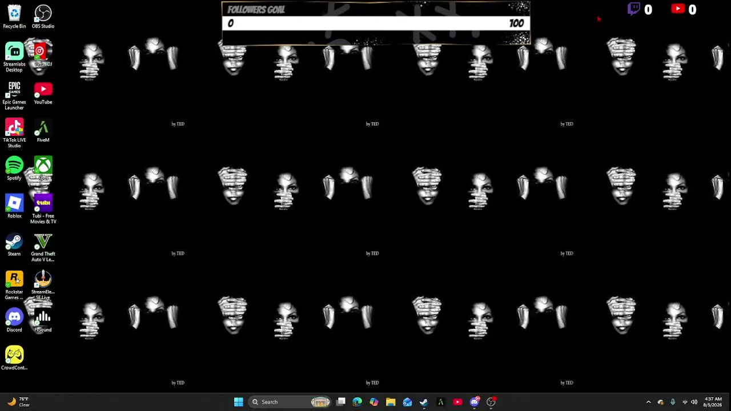Screen dimensions: 731x411
Task: Select the OBS Studio desktop shortcut
Action: (x=43, y=17)
